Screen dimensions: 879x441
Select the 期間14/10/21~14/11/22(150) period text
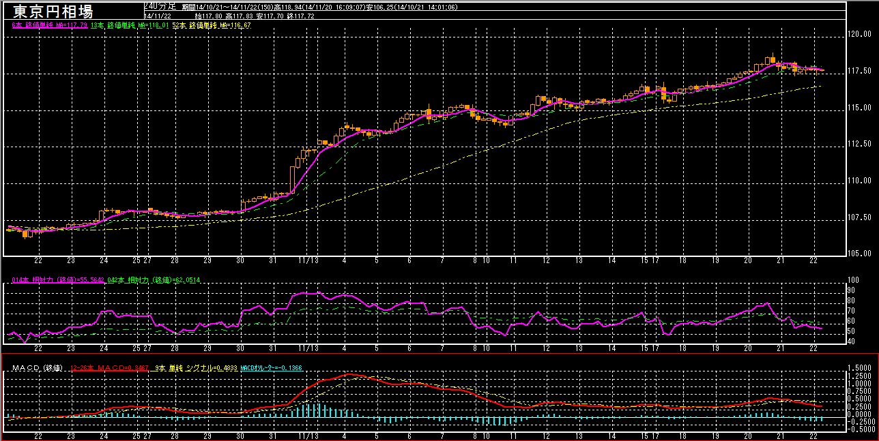click(x=227, y=7)
